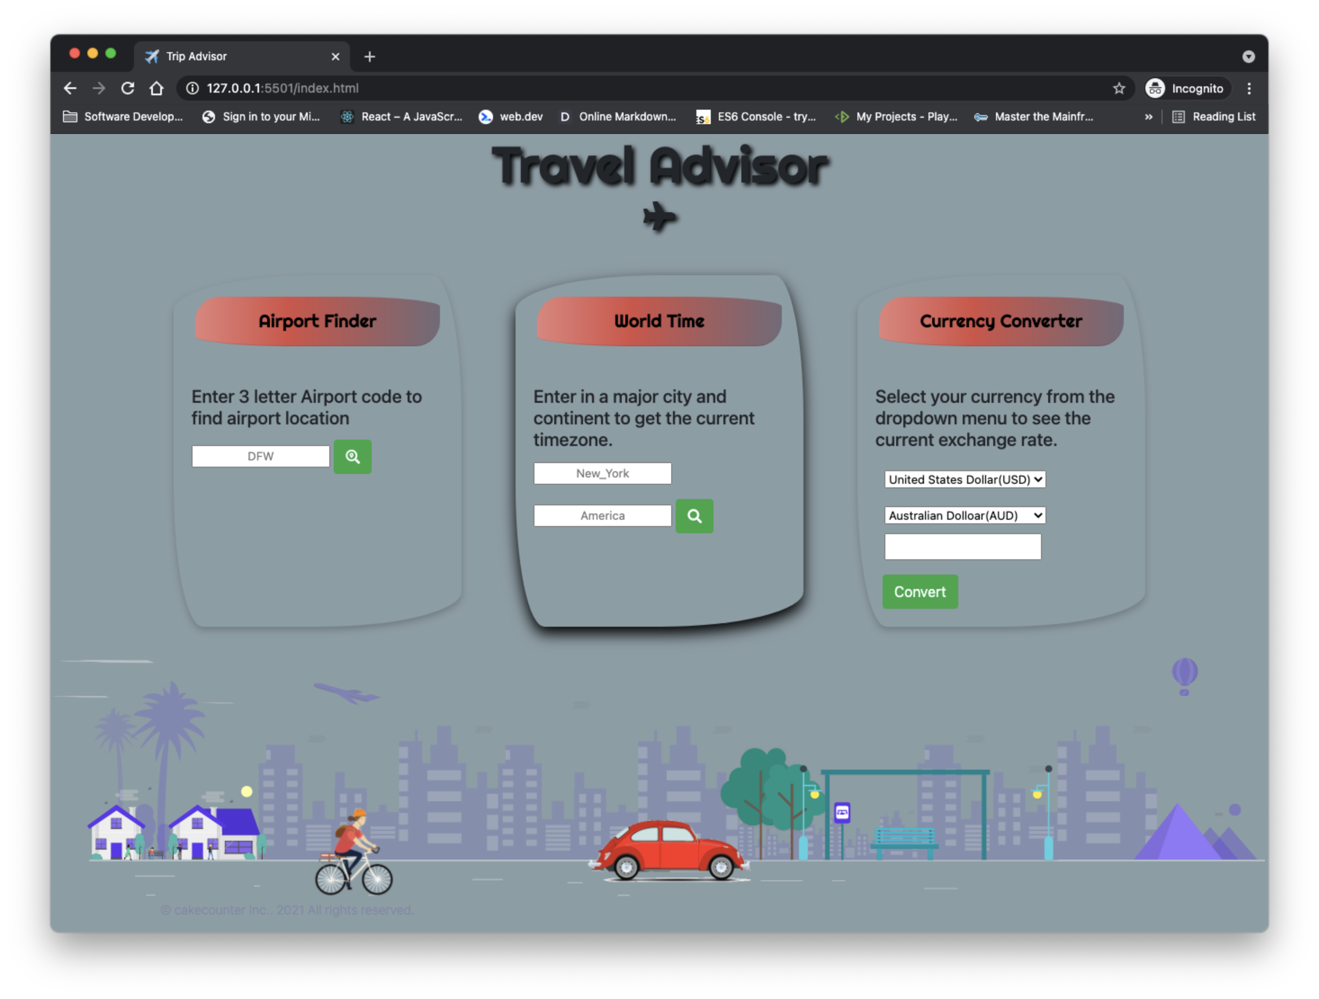This screenshot has width=1319, height=999.
Task: Expand hidden bookmarks overflow chevron
Action: coord(1149,117)
